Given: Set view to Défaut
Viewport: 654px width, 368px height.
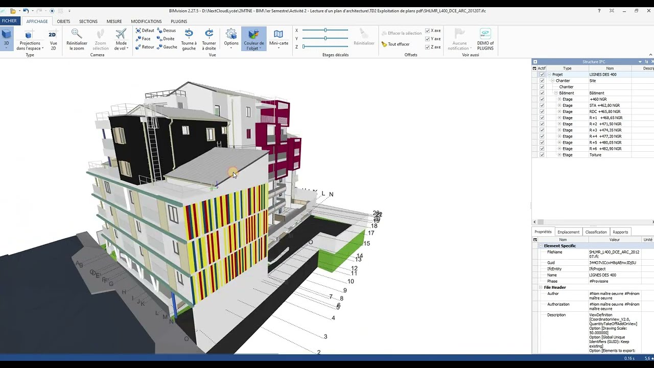Looking at the screenshot, I should point(145,31).
